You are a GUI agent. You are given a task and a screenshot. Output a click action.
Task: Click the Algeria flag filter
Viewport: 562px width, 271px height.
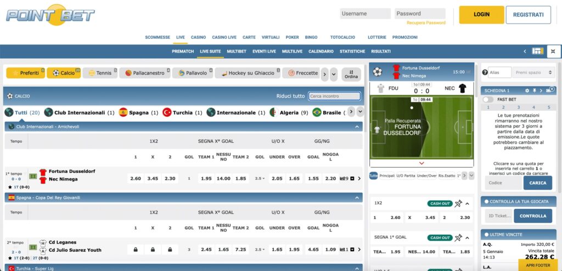[274, 112]
